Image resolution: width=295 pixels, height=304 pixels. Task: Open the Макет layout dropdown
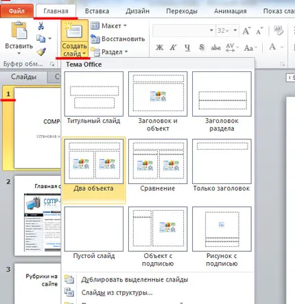125,25
